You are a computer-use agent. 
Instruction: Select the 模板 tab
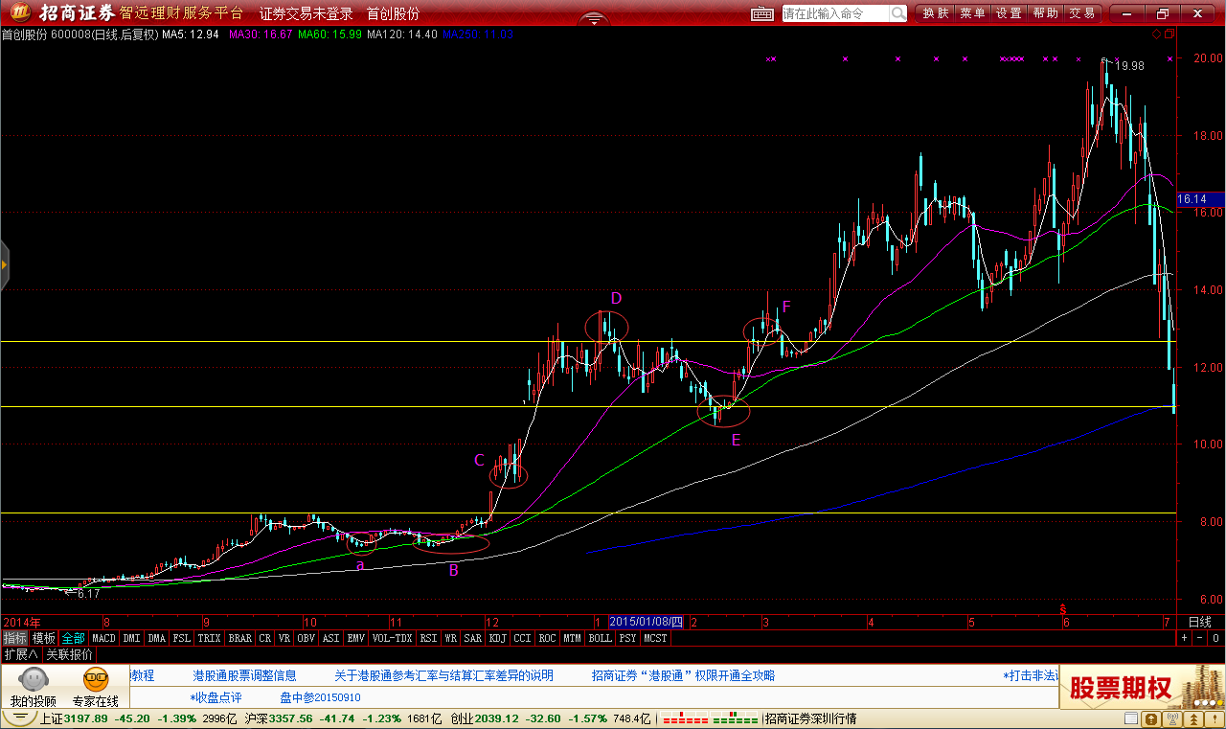[44, 638]
